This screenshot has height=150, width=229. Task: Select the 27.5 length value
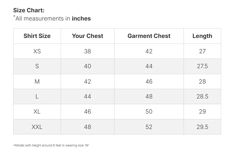[202, 66]
